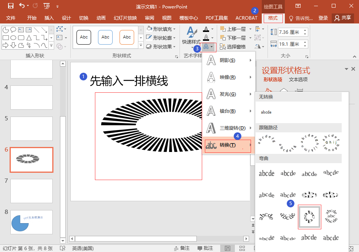Open the Bring Forward dropdown arrow

point(250,29)
